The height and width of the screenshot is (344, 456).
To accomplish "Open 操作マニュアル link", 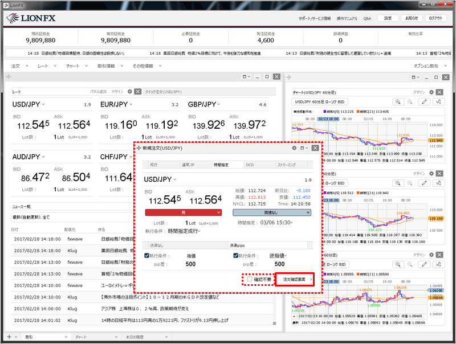I will [x=347, y=18].
